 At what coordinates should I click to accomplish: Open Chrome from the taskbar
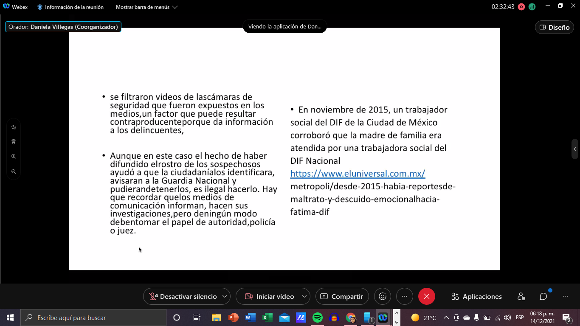pos(351,318)
